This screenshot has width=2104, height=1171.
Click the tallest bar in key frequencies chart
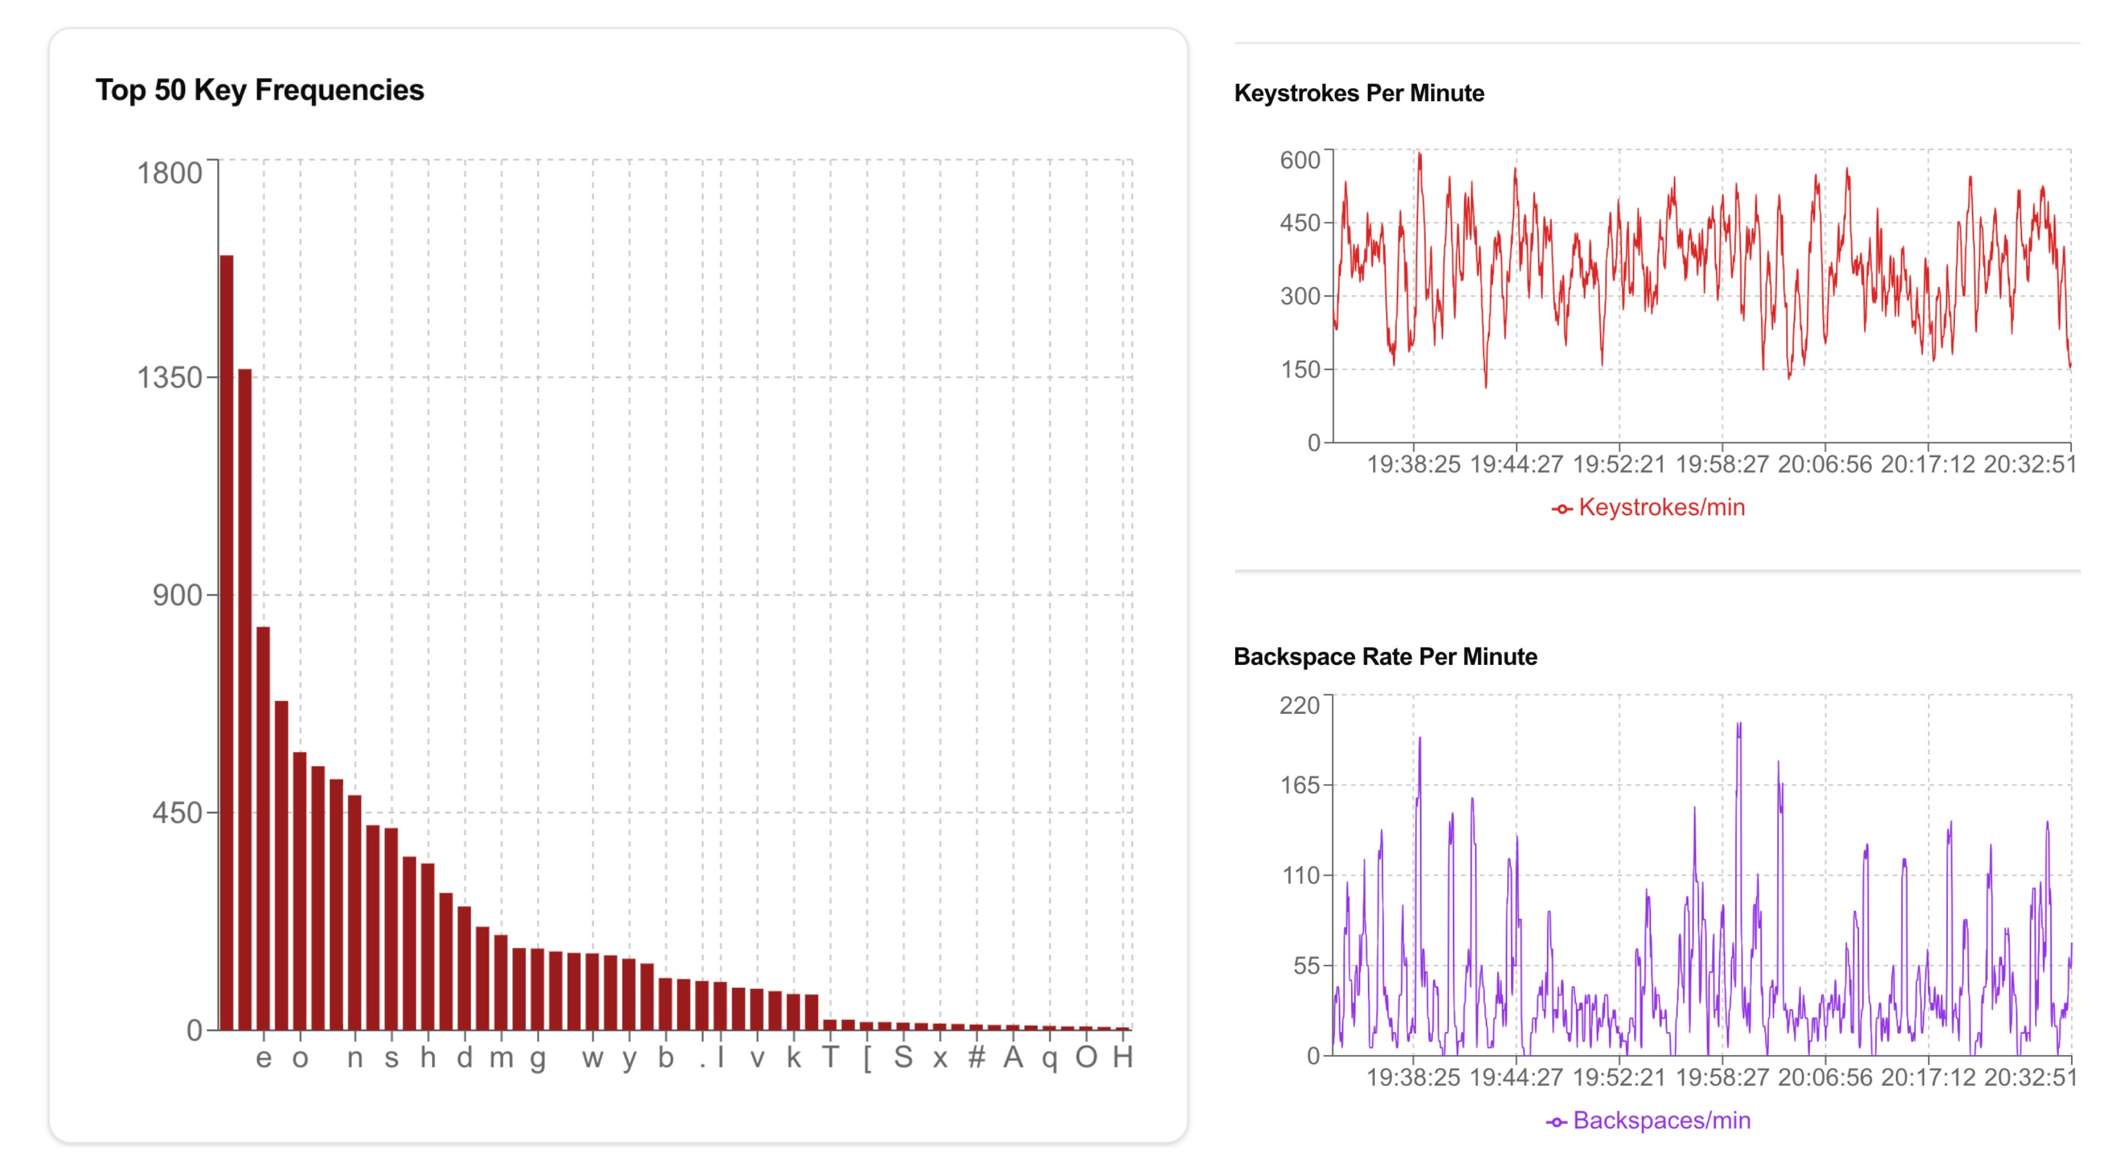[x=226, y=642]
